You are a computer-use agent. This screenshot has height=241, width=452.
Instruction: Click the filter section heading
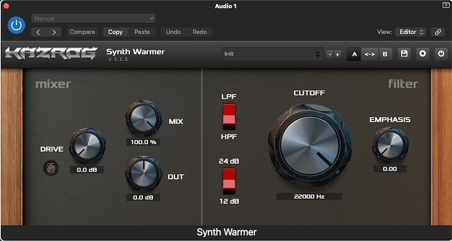click(403, 84)
